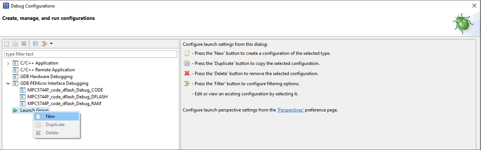Click the Launch Group green arrow icon

coord(15,110)
